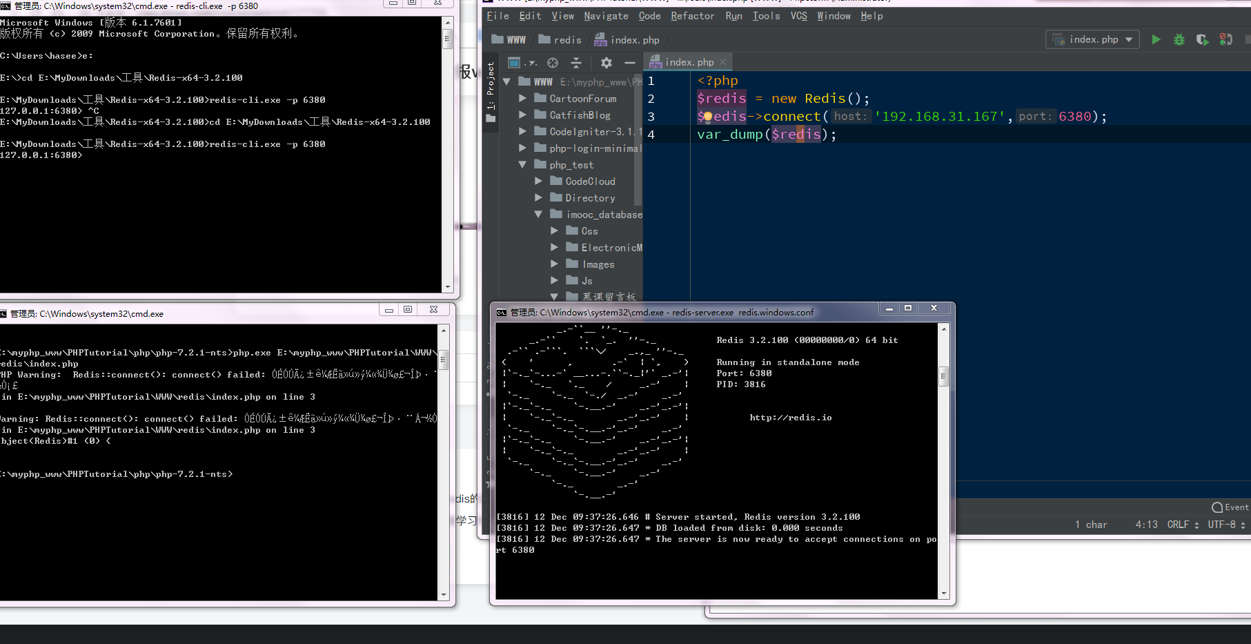This screenshot has height=644, width=1251.
Task: Open the Run menu
Action: coord(733,16)
